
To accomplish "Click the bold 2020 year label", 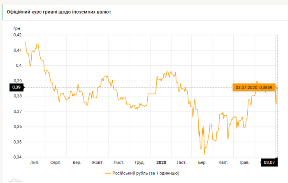I will click(160, 163).
